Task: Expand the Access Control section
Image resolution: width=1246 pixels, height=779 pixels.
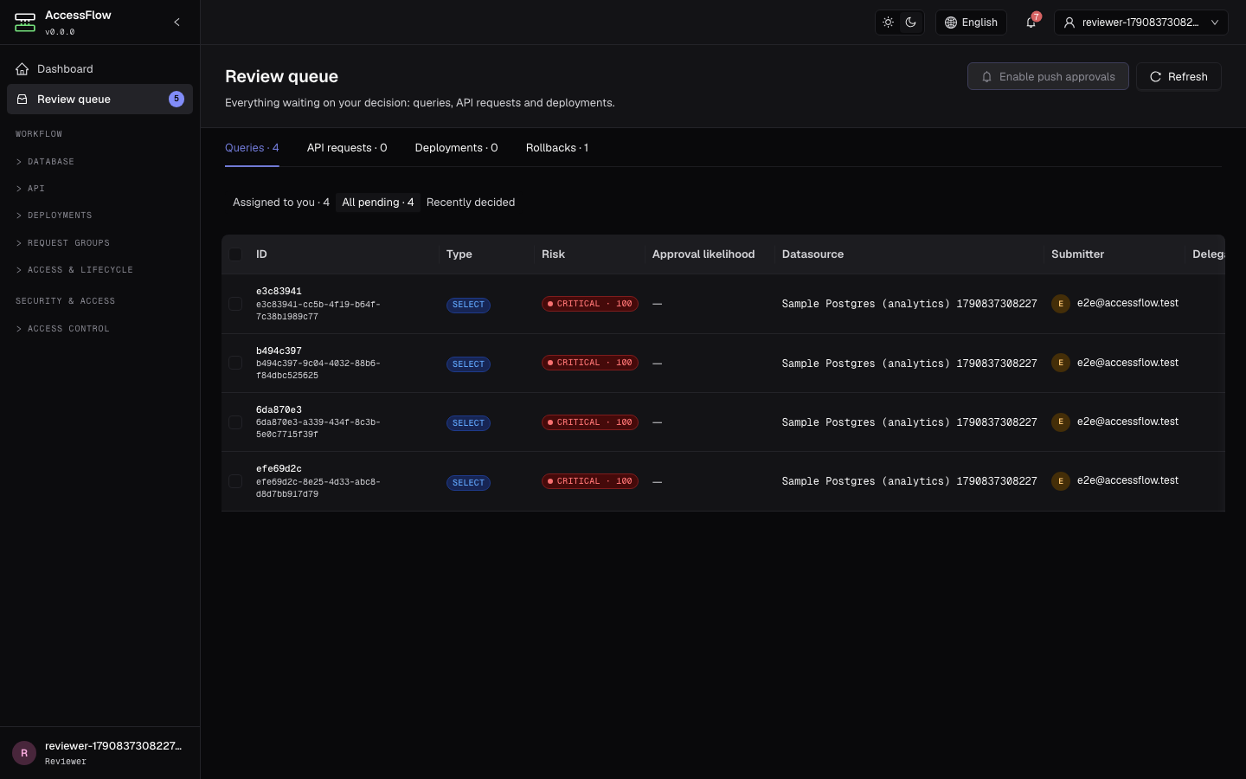Action: click(x=100, y=329)
